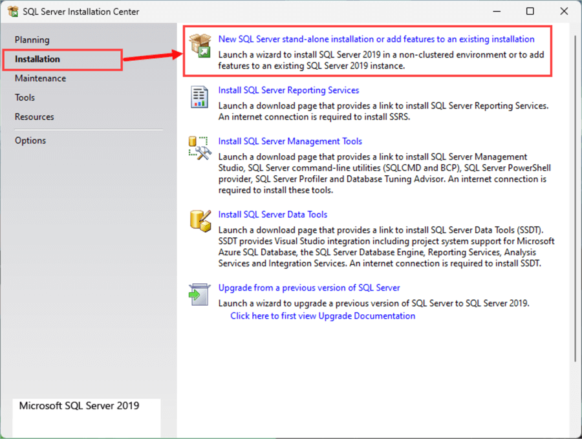Open the Tools section
This screenshot has width=582, height=439.
coord(25,98)
